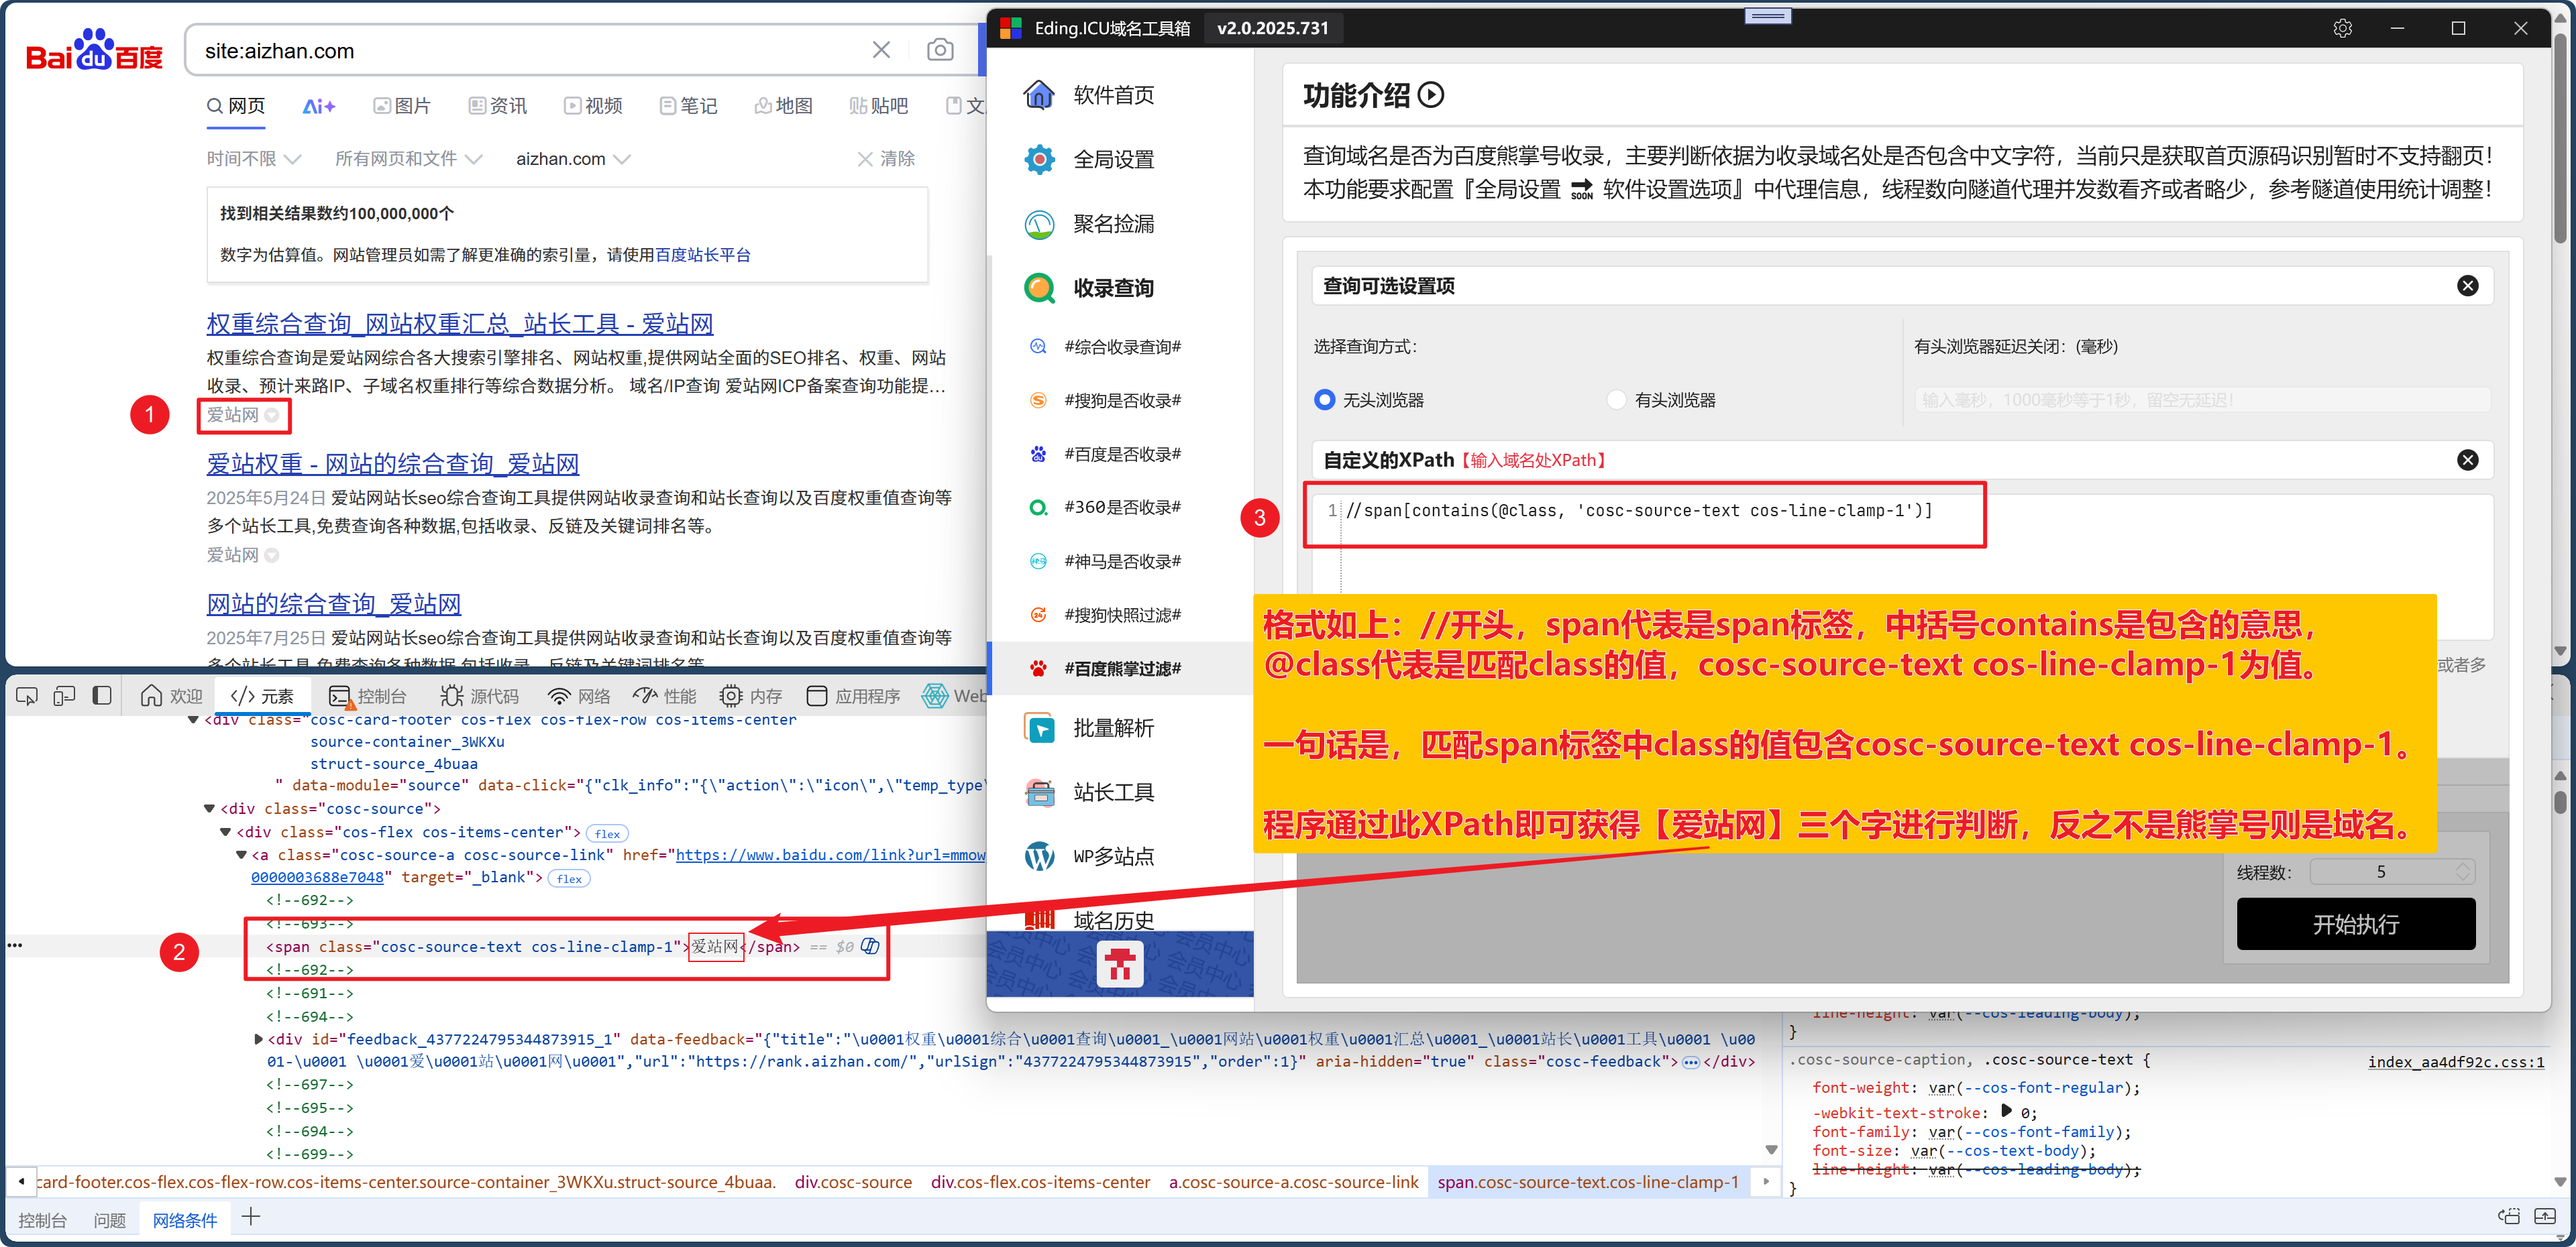Click the 开始执行 button
Viewport: 2576px width, 1247px height.
coord(2355,925)
